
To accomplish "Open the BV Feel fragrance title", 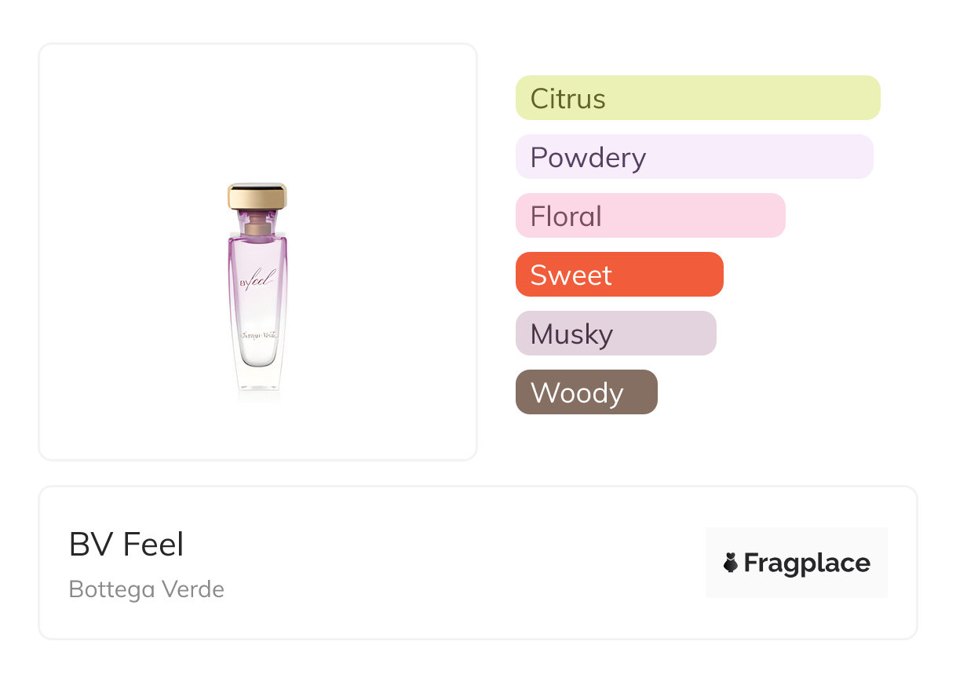I will point(126,545).
